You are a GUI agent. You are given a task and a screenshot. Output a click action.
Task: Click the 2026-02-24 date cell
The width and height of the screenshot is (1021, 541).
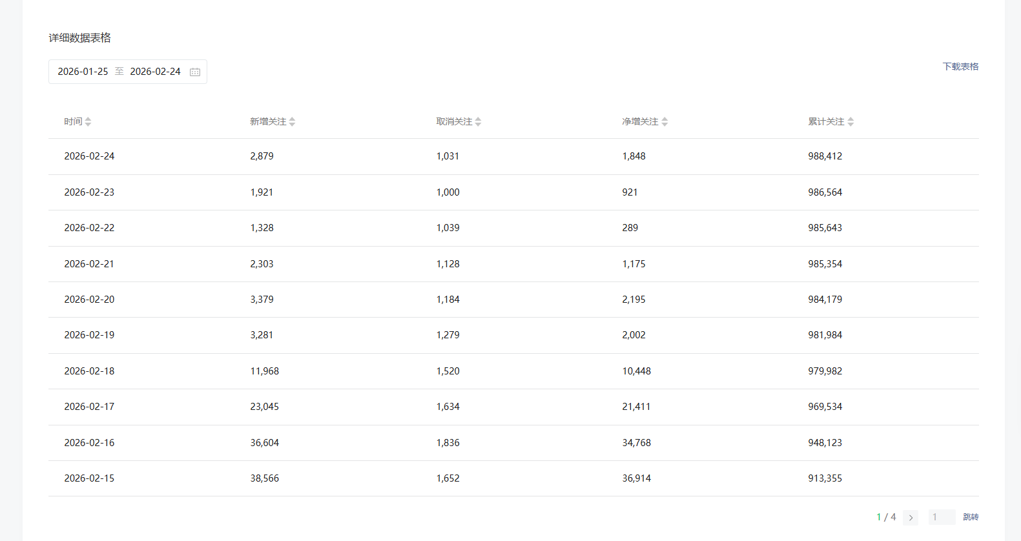coord(89,156)
